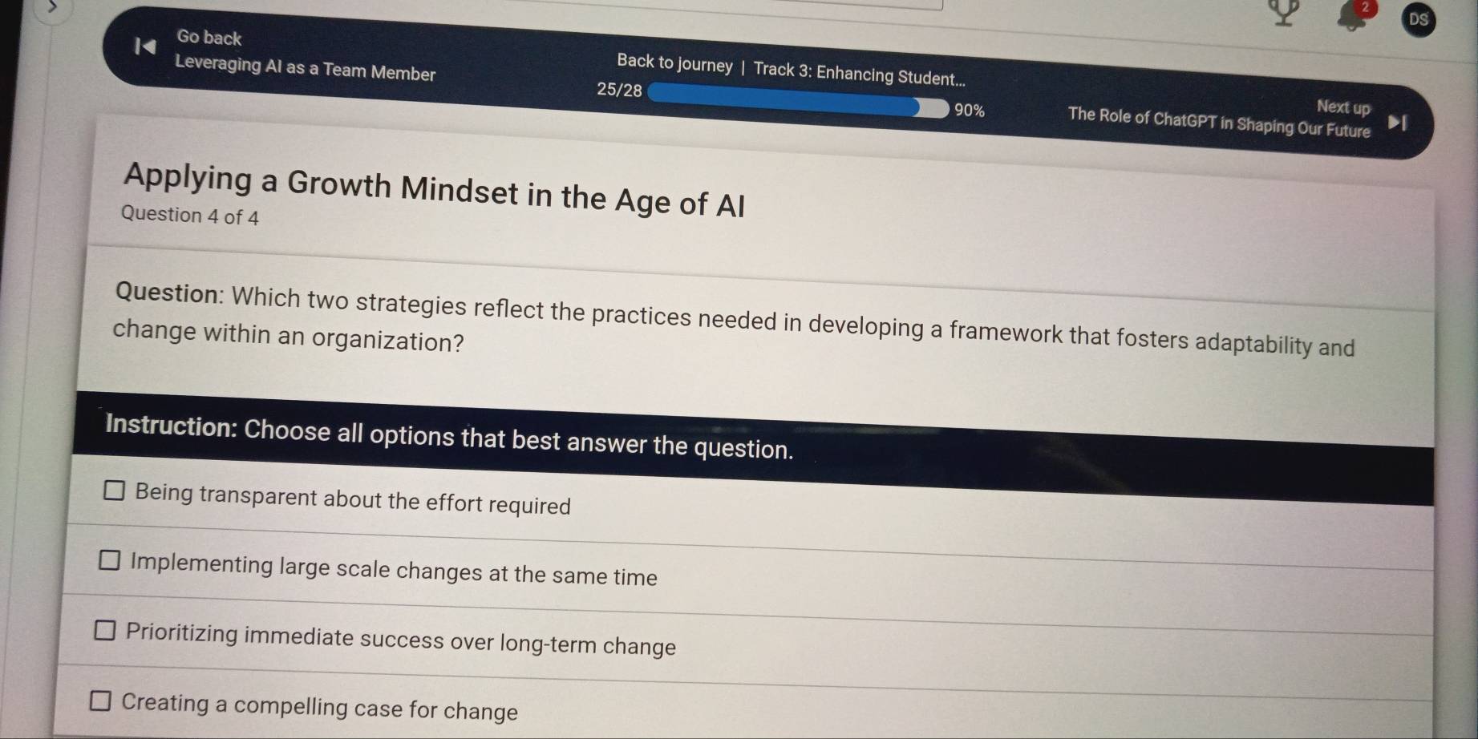This screenshot has height=739, width=1478.
Task: Check 'Prioritizing immediate success over long-term change'
Action: (105, 632)
